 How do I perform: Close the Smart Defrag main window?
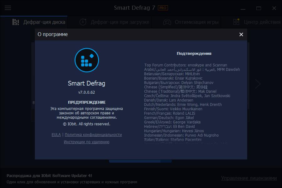coord(274,8)
